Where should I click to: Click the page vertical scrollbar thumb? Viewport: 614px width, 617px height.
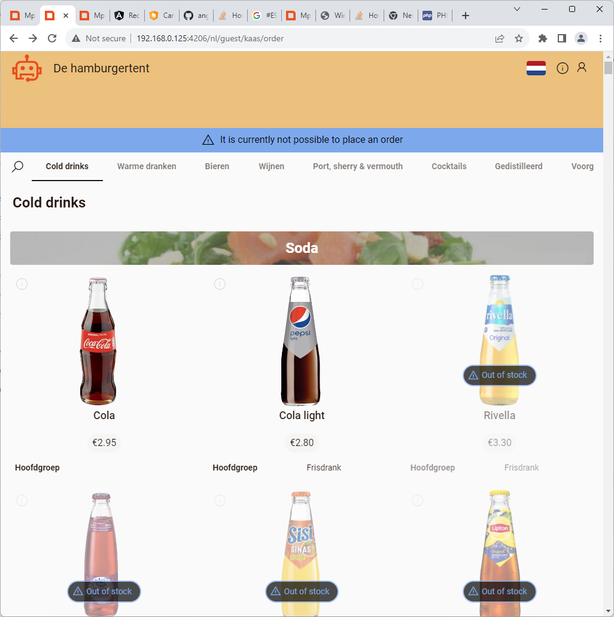coord(608,68)
